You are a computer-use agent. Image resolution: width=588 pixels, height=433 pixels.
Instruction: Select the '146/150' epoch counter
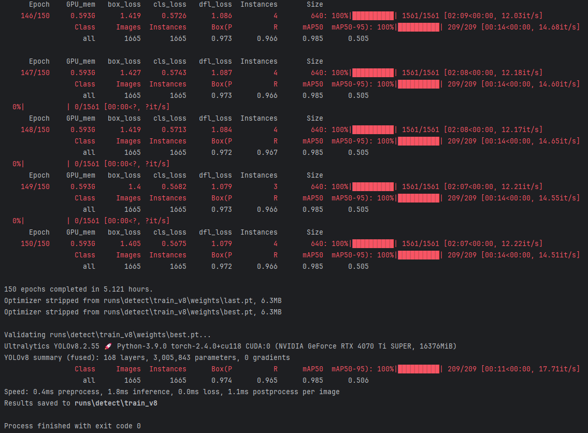point(35,16)
